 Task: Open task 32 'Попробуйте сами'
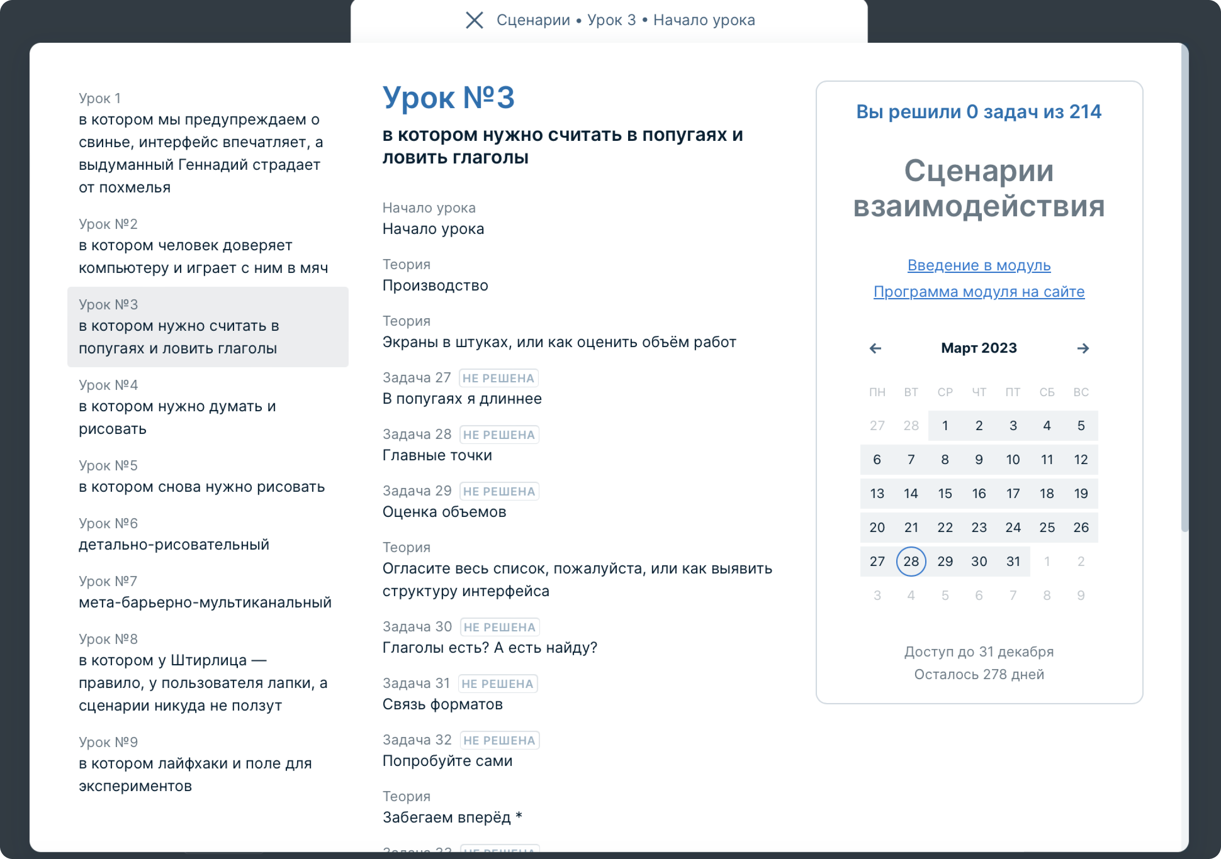click(x=447, y=760)
